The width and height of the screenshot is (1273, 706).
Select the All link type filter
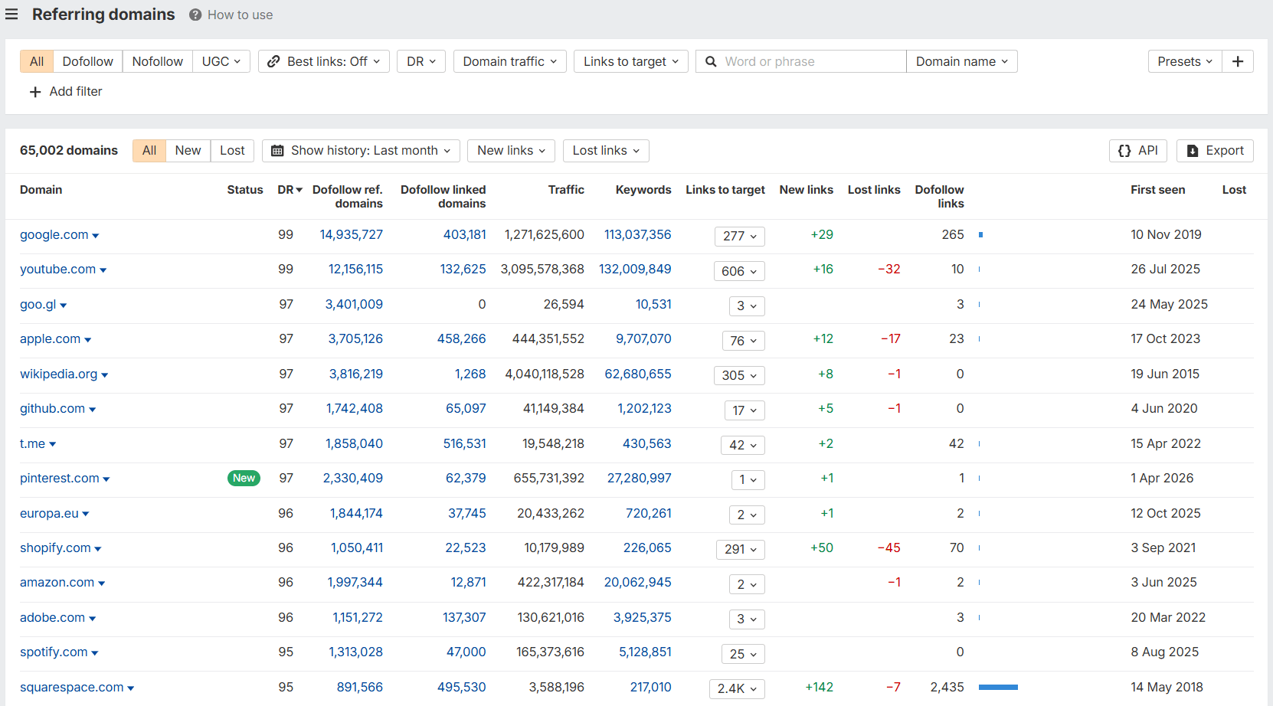(x=37, y=61)
